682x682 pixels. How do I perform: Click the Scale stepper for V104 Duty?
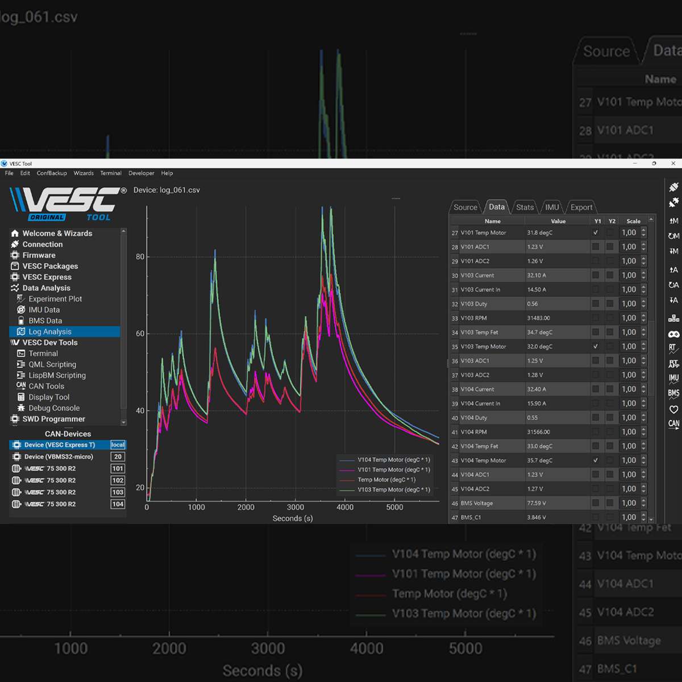(643, 418)
